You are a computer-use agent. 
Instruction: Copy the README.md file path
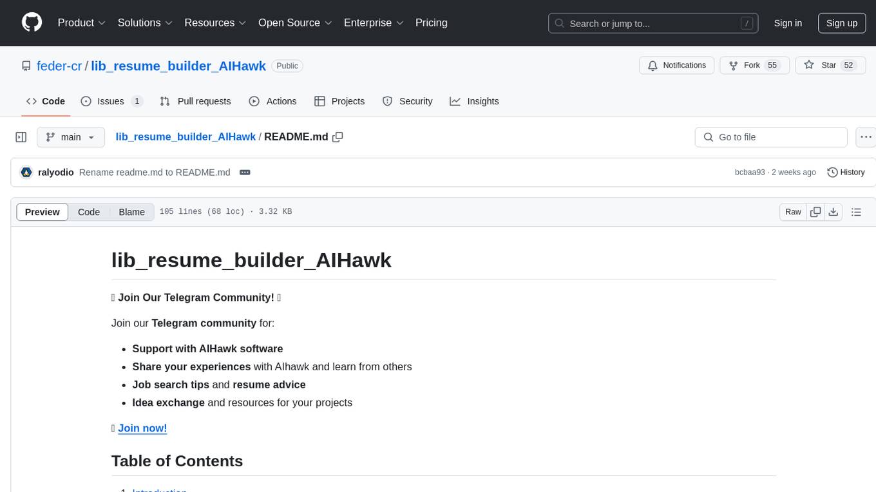(338, 137)
